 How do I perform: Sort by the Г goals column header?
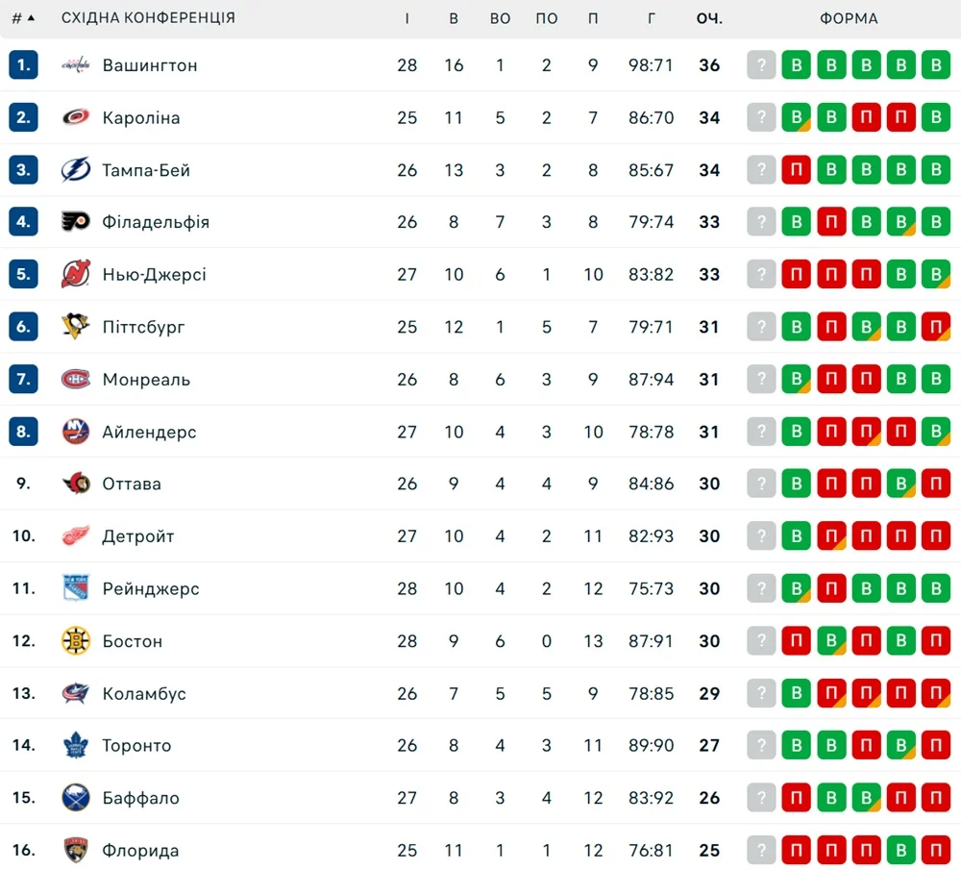652,18
